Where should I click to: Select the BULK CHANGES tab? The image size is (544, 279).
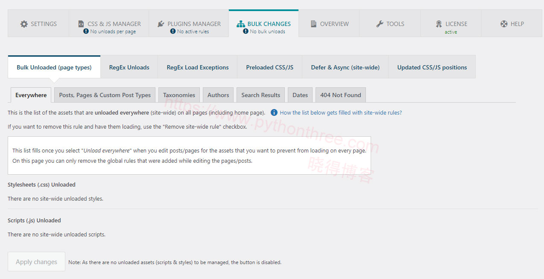[x=263, y=24]
